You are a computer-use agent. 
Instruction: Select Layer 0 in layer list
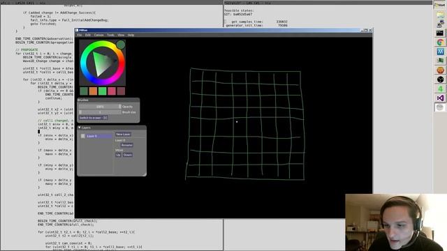point(98,136)
